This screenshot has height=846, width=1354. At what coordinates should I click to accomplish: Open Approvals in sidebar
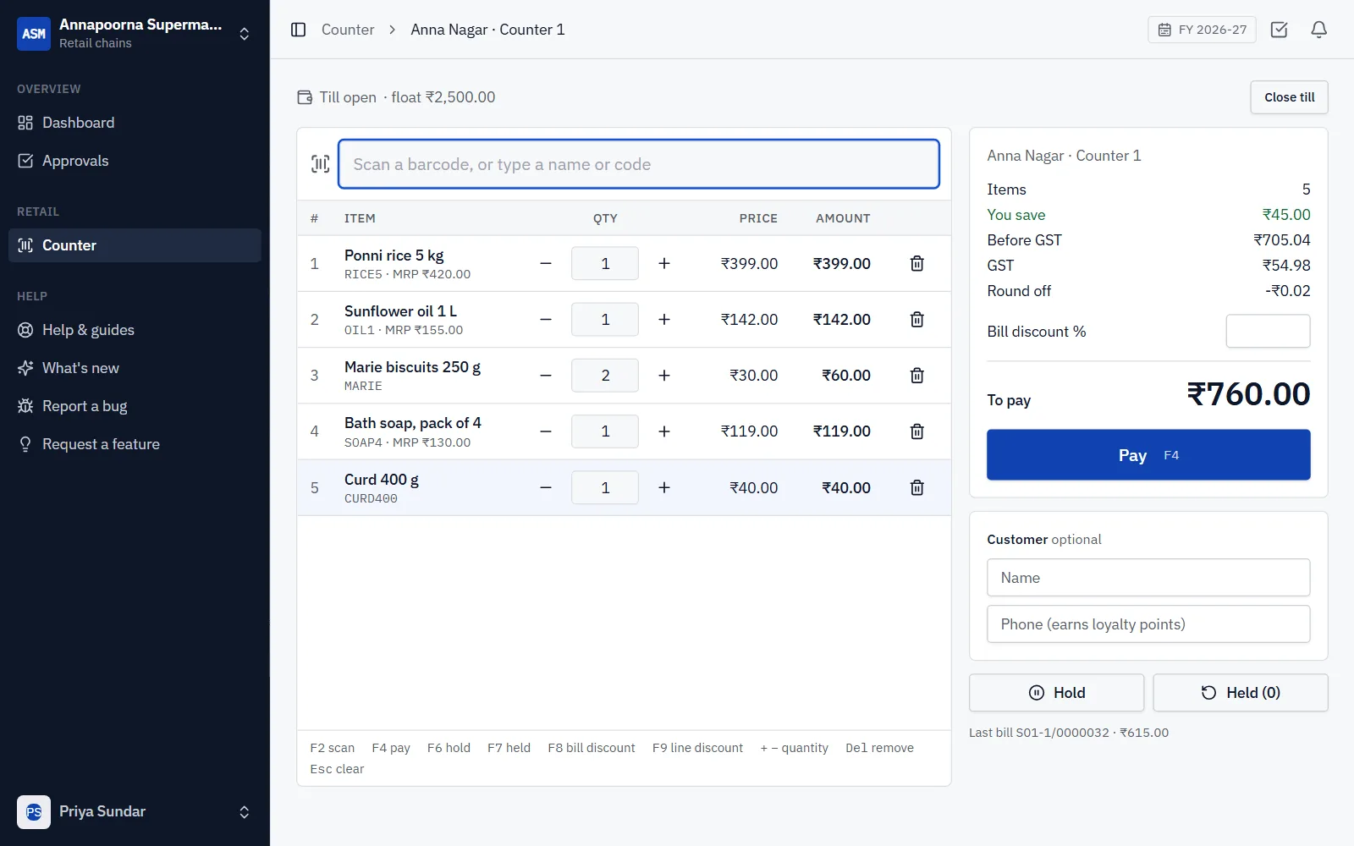pyautogui.click(x=135, y=161)
